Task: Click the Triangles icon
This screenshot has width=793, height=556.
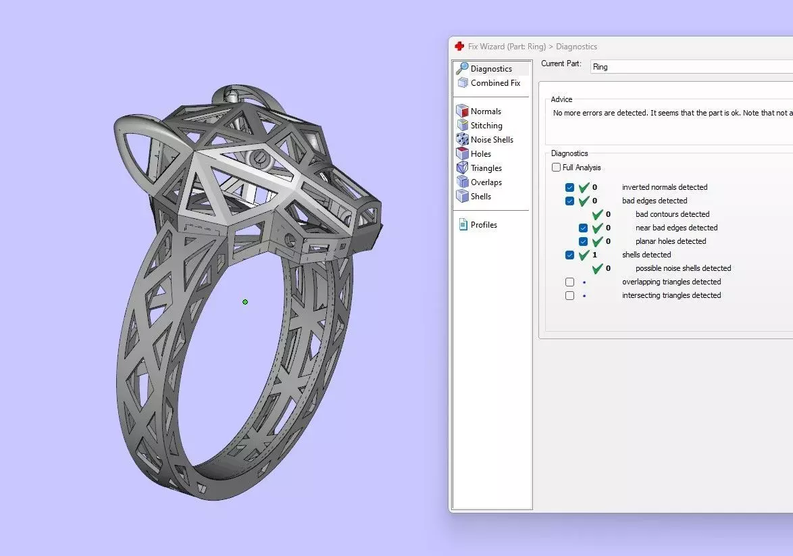Action: click(x=462, y=168)
